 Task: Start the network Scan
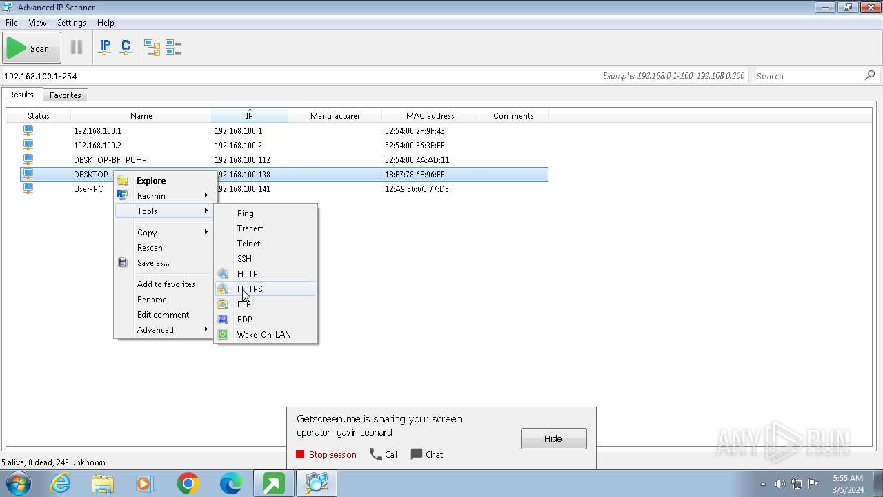[32, 48]
